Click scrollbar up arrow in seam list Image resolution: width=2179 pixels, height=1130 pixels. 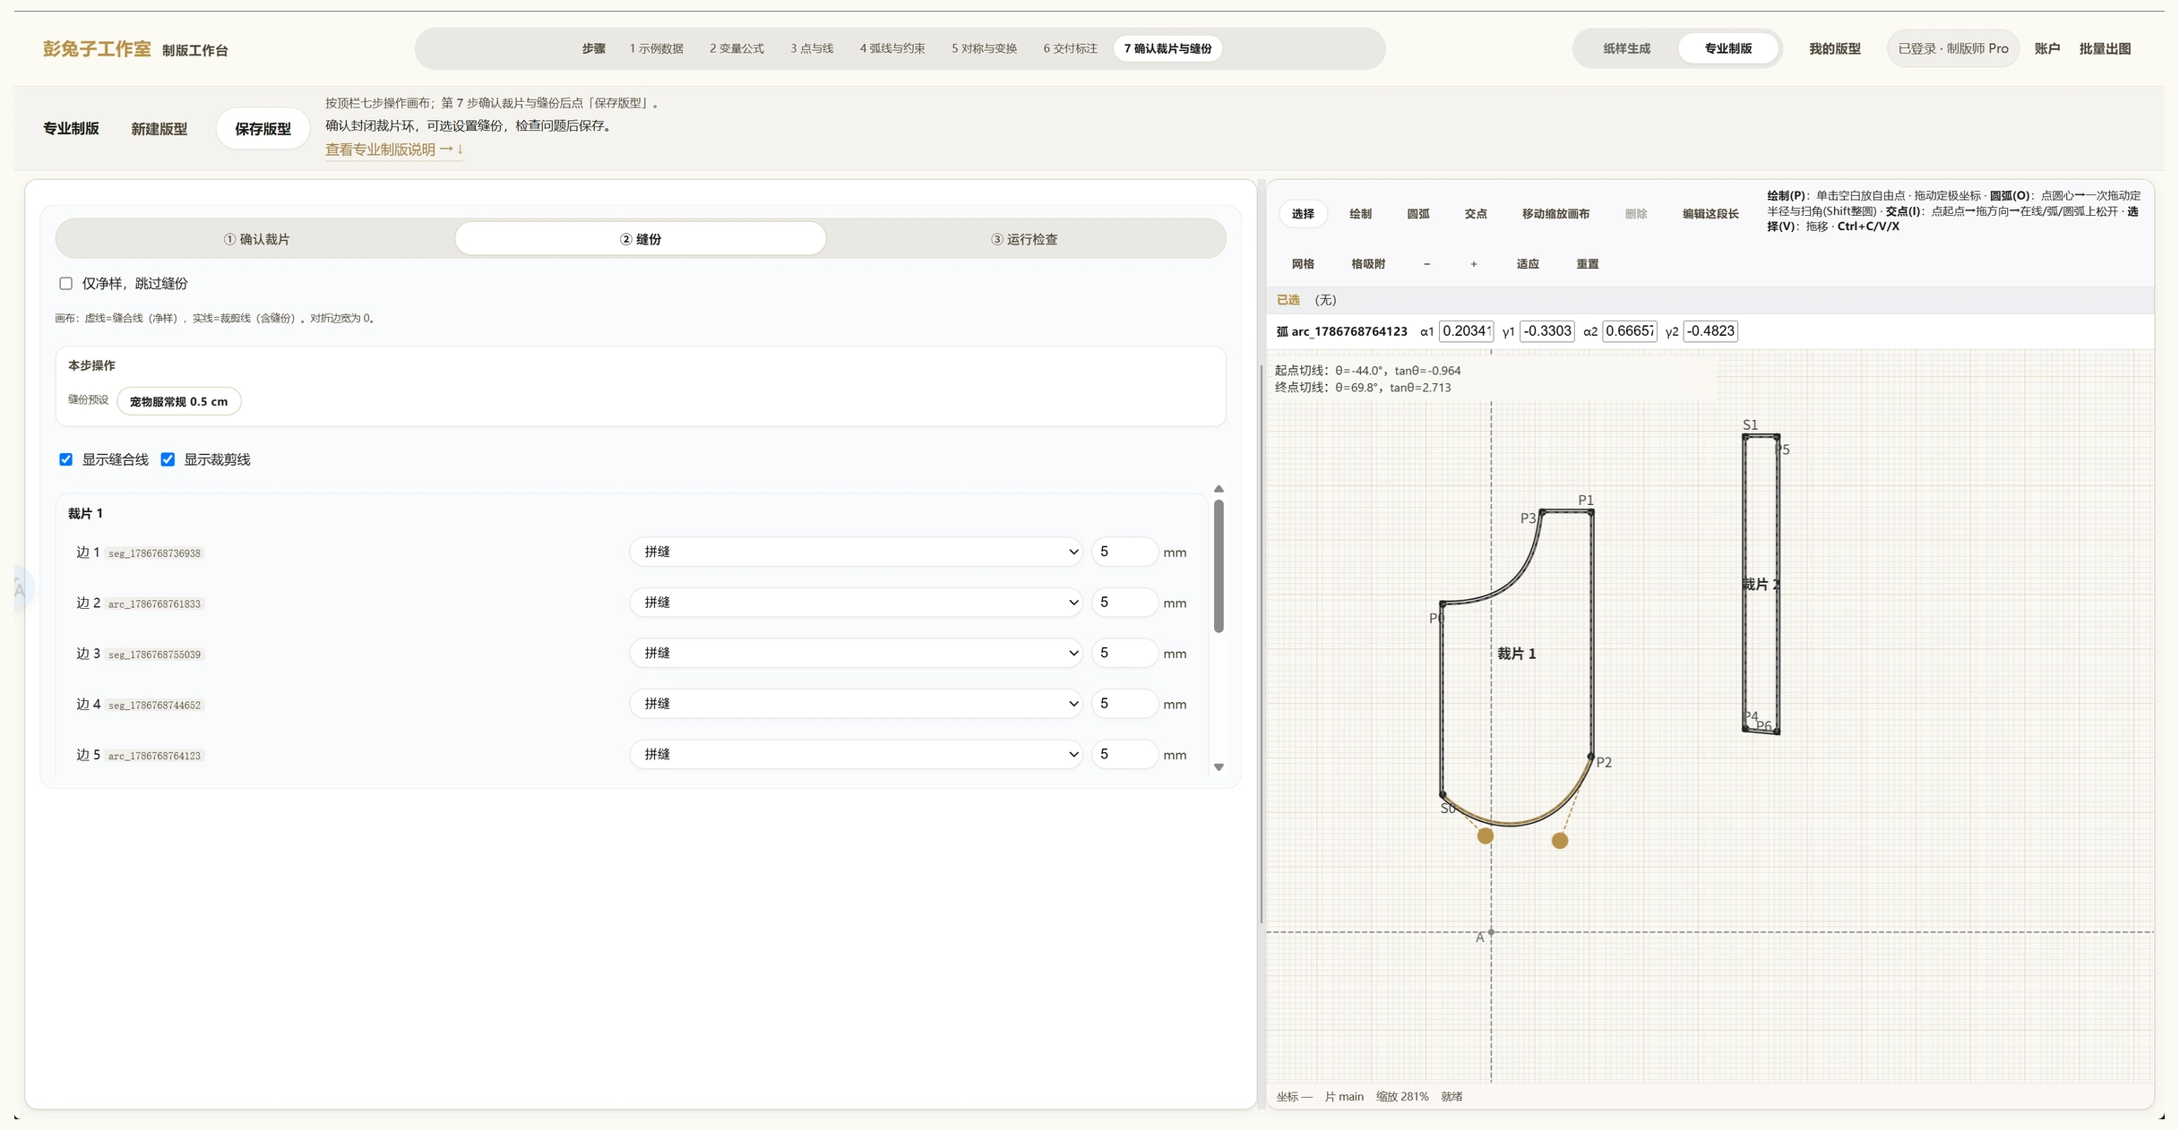(x=1219, y=489)
